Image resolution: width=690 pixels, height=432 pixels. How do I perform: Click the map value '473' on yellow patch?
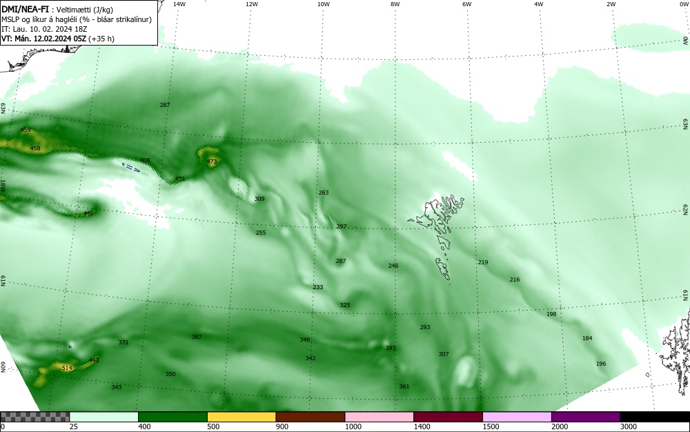(212, 161)
